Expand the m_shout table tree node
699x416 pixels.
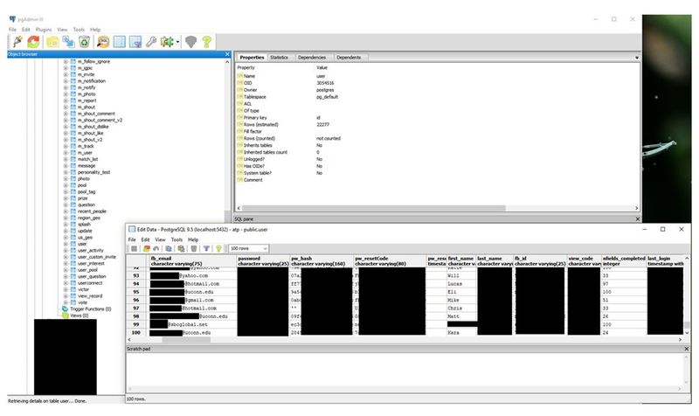click(x=66, y=108)
